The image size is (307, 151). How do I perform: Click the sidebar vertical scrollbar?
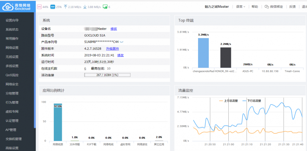tap(35, 71)
